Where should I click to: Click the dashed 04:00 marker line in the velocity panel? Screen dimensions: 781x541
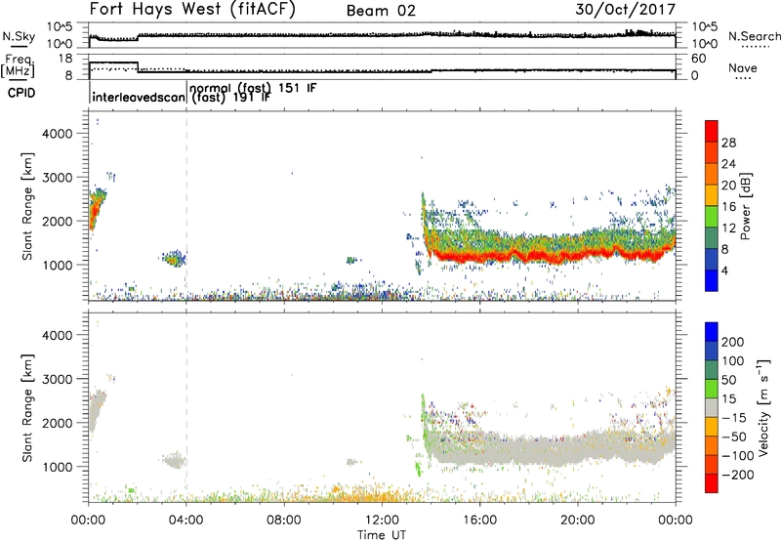point(186,408)
